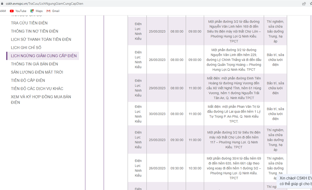Open the Maps bookmark

(37, 11)
